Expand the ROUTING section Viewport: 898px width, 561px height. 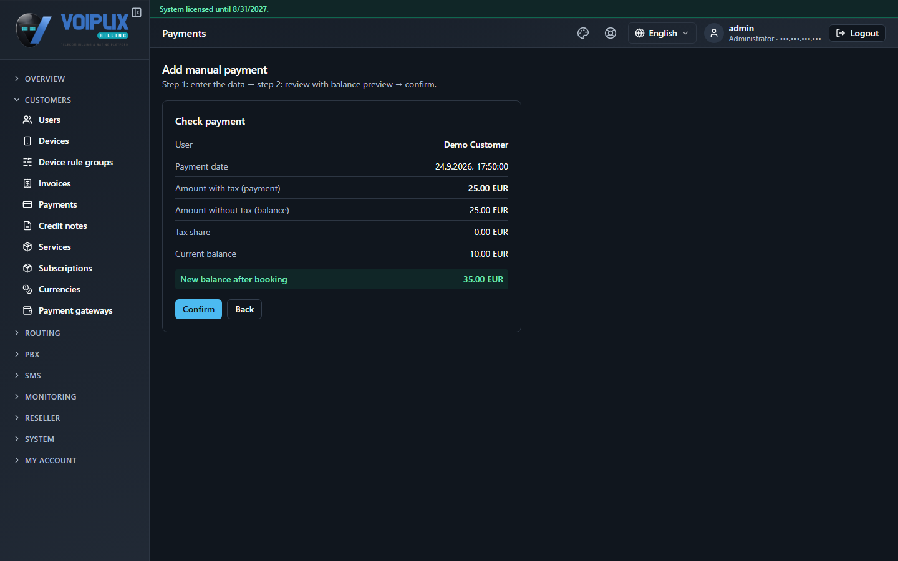[42, 333]
